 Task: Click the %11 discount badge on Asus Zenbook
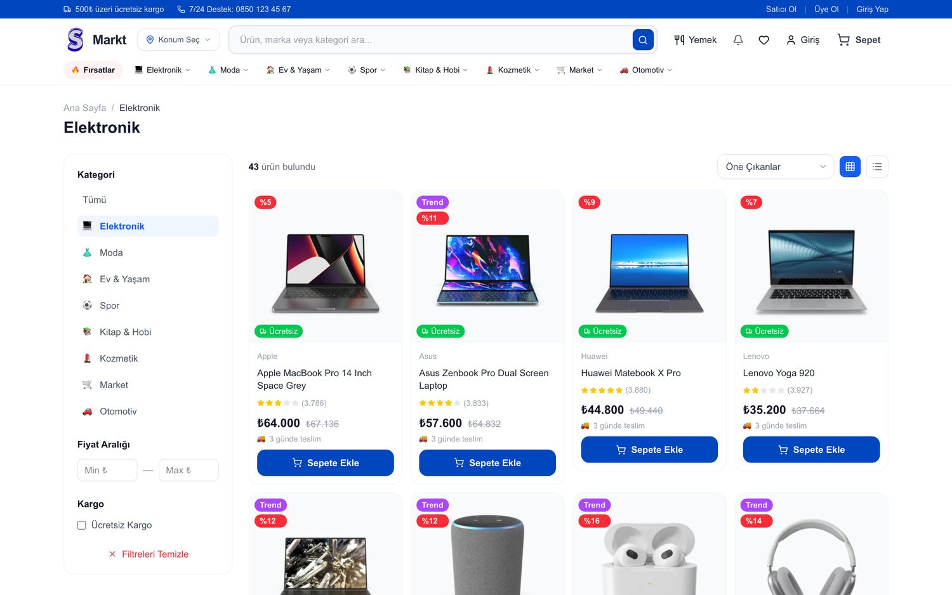coord(432,218)
